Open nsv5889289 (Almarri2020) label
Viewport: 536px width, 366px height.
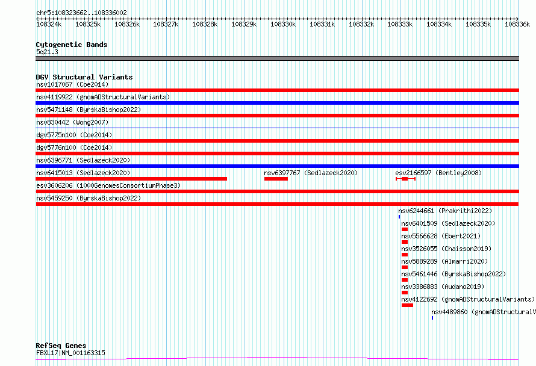[444, 261]
